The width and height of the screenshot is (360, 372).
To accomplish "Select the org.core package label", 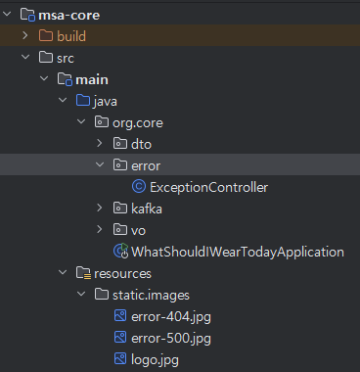I will coord(138,123).
